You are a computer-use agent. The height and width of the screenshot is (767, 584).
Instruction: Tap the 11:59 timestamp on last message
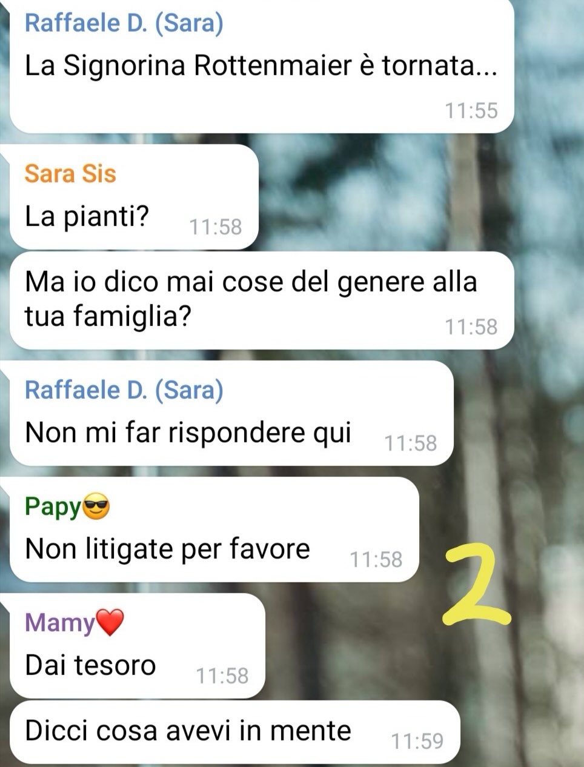coord(417,741)
